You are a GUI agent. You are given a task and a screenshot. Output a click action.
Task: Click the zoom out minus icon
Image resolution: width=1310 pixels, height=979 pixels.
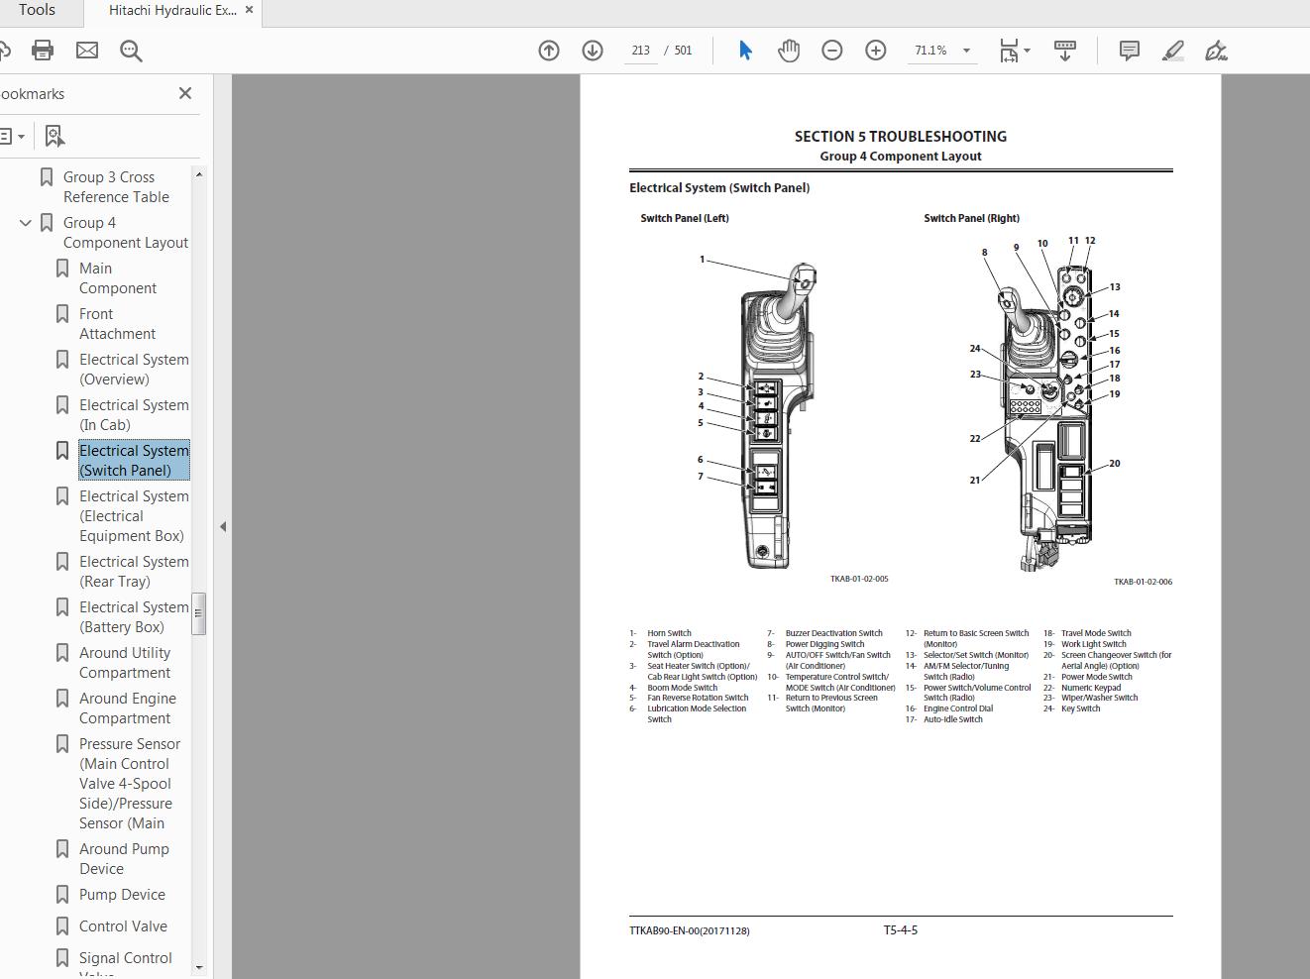[831, 50]
